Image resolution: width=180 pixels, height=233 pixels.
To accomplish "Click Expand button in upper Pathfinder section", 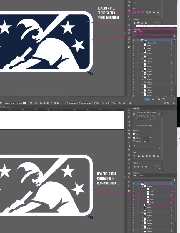I will click(157, 22).
